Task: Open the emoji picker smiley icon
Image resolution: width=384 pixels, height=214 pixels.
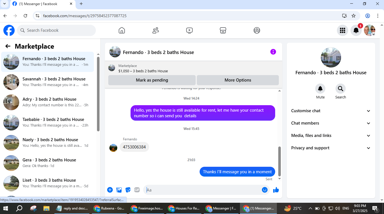Action: pos(264,190)
